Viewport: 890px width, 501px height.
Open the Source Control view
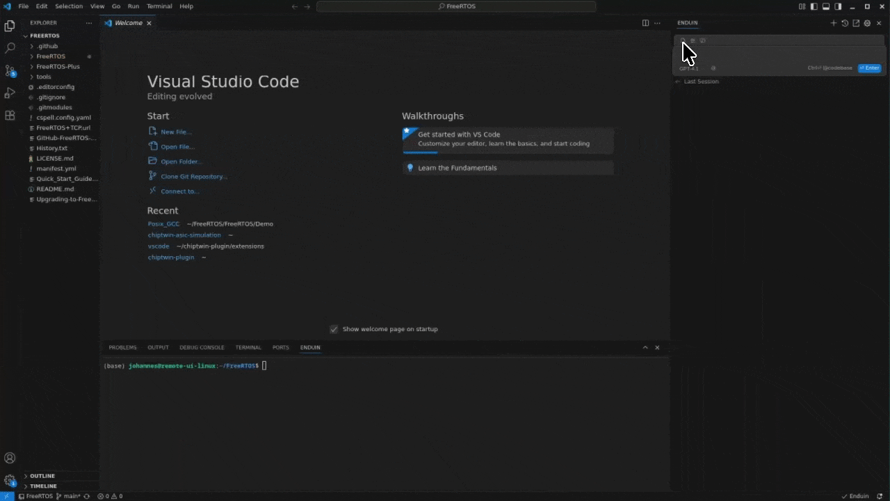tap(10, 70)
